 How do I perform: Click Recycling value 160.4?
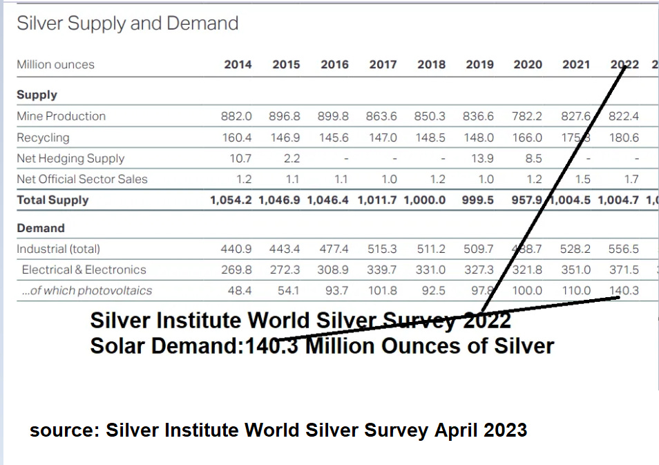(237, 138)
